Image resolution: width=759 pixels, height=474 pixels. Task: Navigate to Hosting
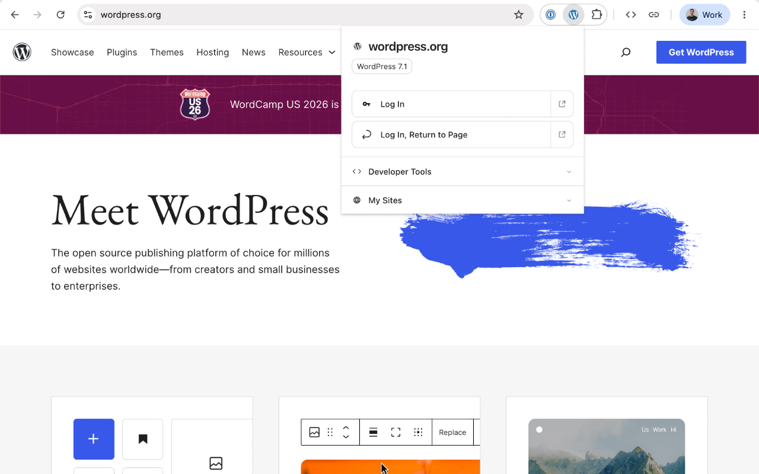pyautogui.click(x=213, y=52)
